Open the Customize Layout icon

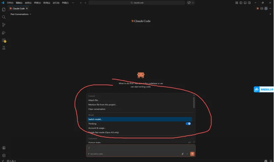point(237,3)
